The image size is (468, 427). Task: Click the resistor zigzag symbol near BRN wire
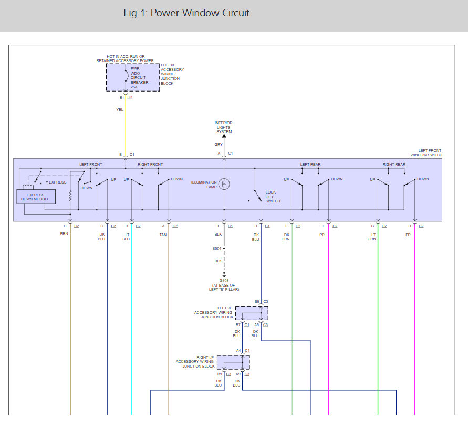point(70,196)
